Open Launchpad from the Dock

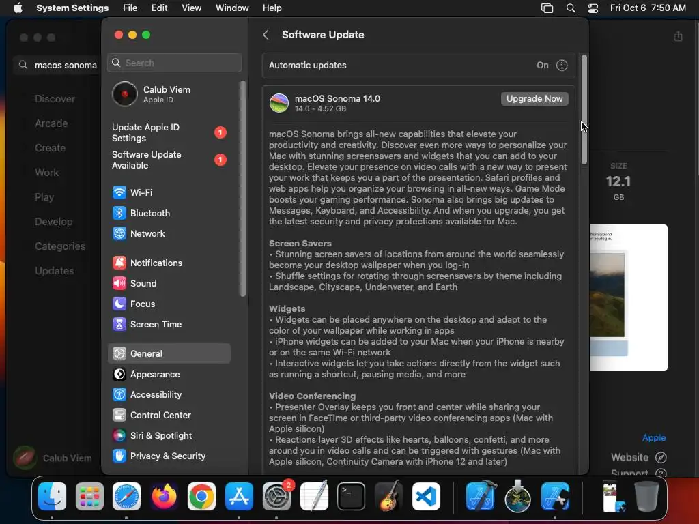pos(89,496)
